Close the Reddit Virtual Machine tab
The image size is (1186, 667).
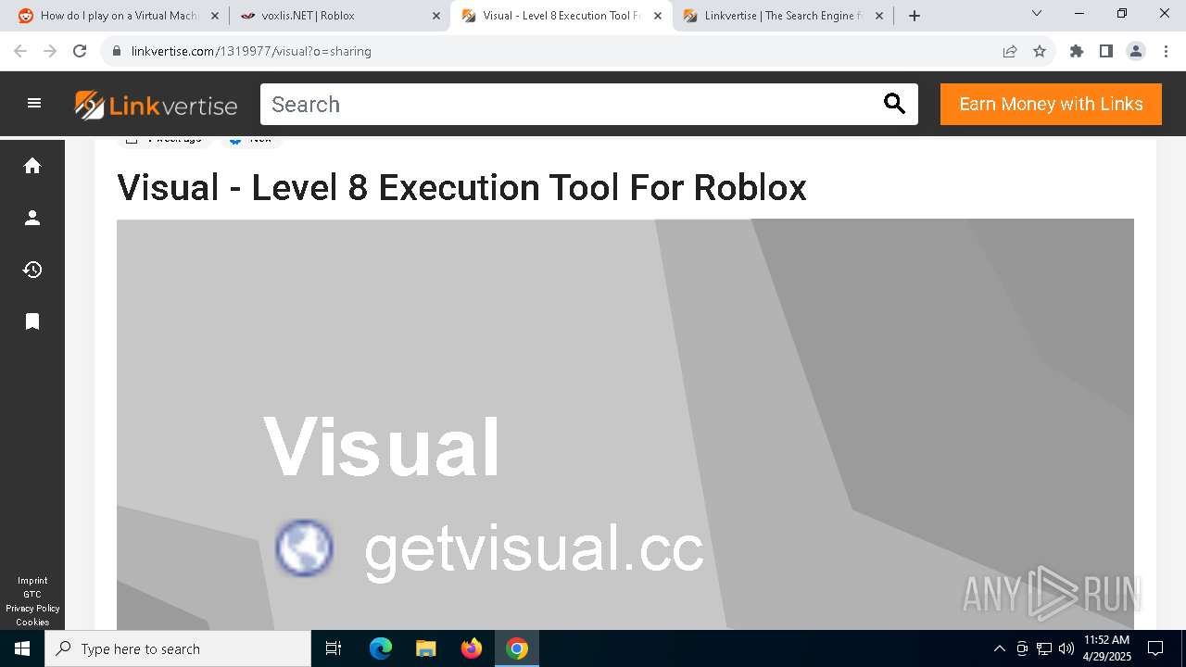point(215,16)
